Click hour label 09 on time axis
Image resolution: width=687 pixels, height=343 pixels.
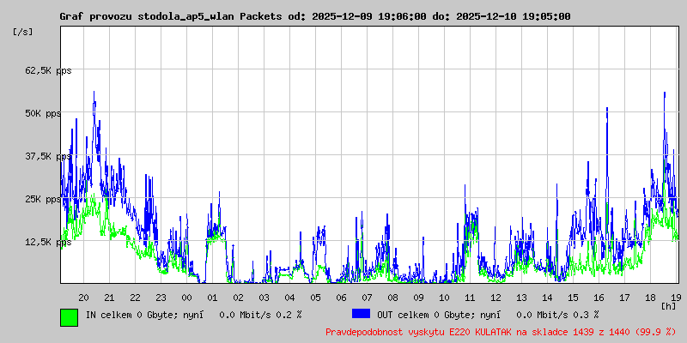(x=418, y=298)
